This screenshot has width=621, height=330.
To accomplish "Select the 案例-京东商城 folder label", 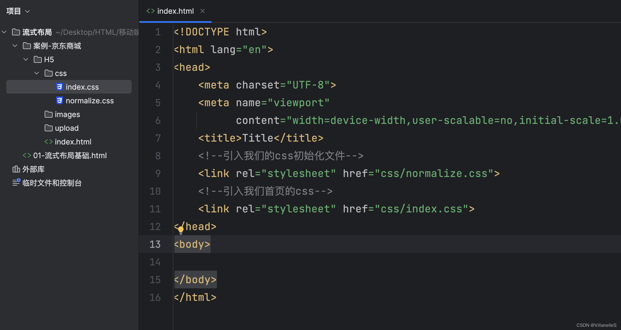I will (57, 46).
